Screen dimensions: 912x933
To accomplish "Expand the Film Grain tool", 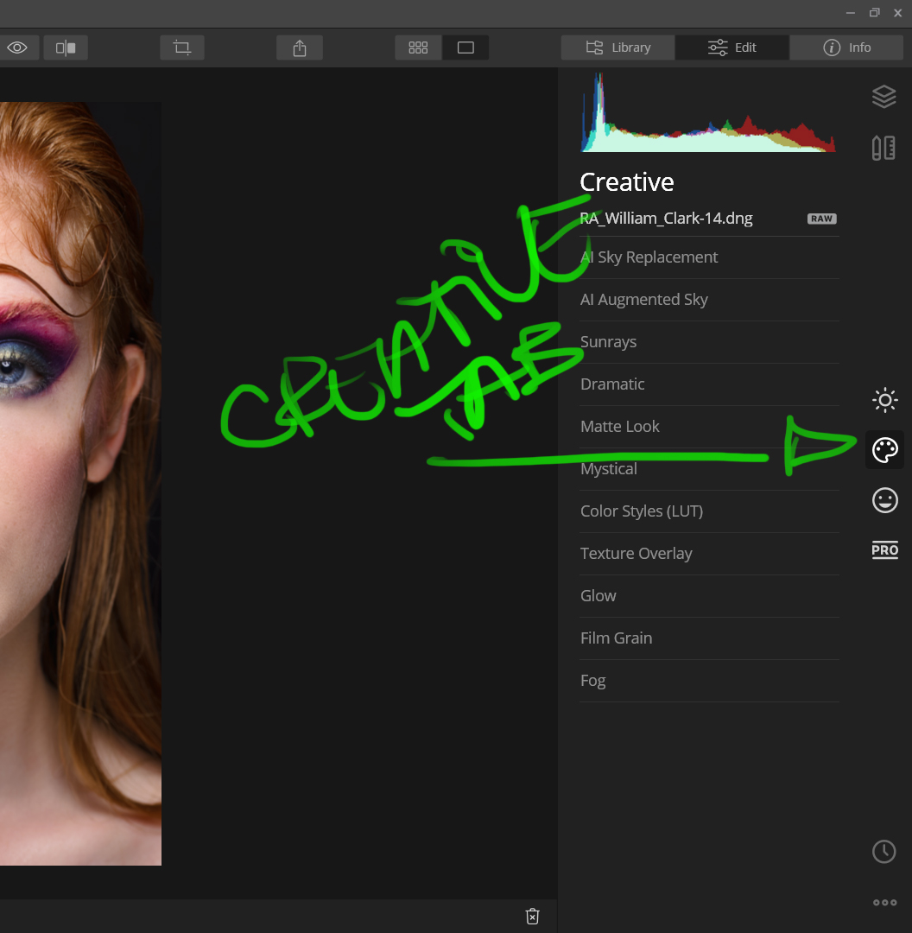I will pos(709,638).
